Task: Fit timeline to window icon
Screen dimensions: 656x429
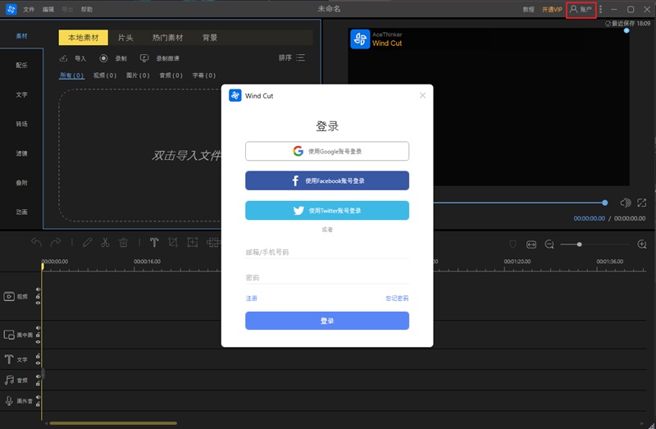Action: coord(531,244)
